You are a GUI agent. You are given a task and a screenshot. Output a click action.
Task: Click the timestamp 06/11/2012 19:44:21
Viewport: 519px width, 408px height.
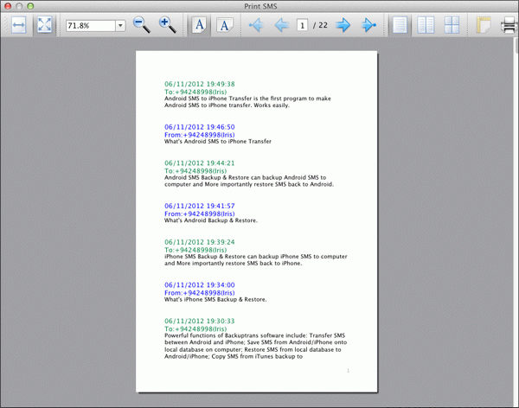(200, 163)
